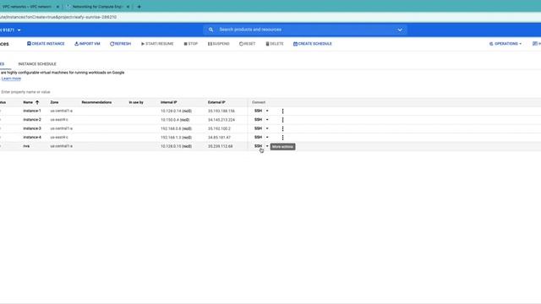This screenshot has height=304, width=541.
Task: Expand SSH options dropdown for instance-3
Action: click(267, 128)
